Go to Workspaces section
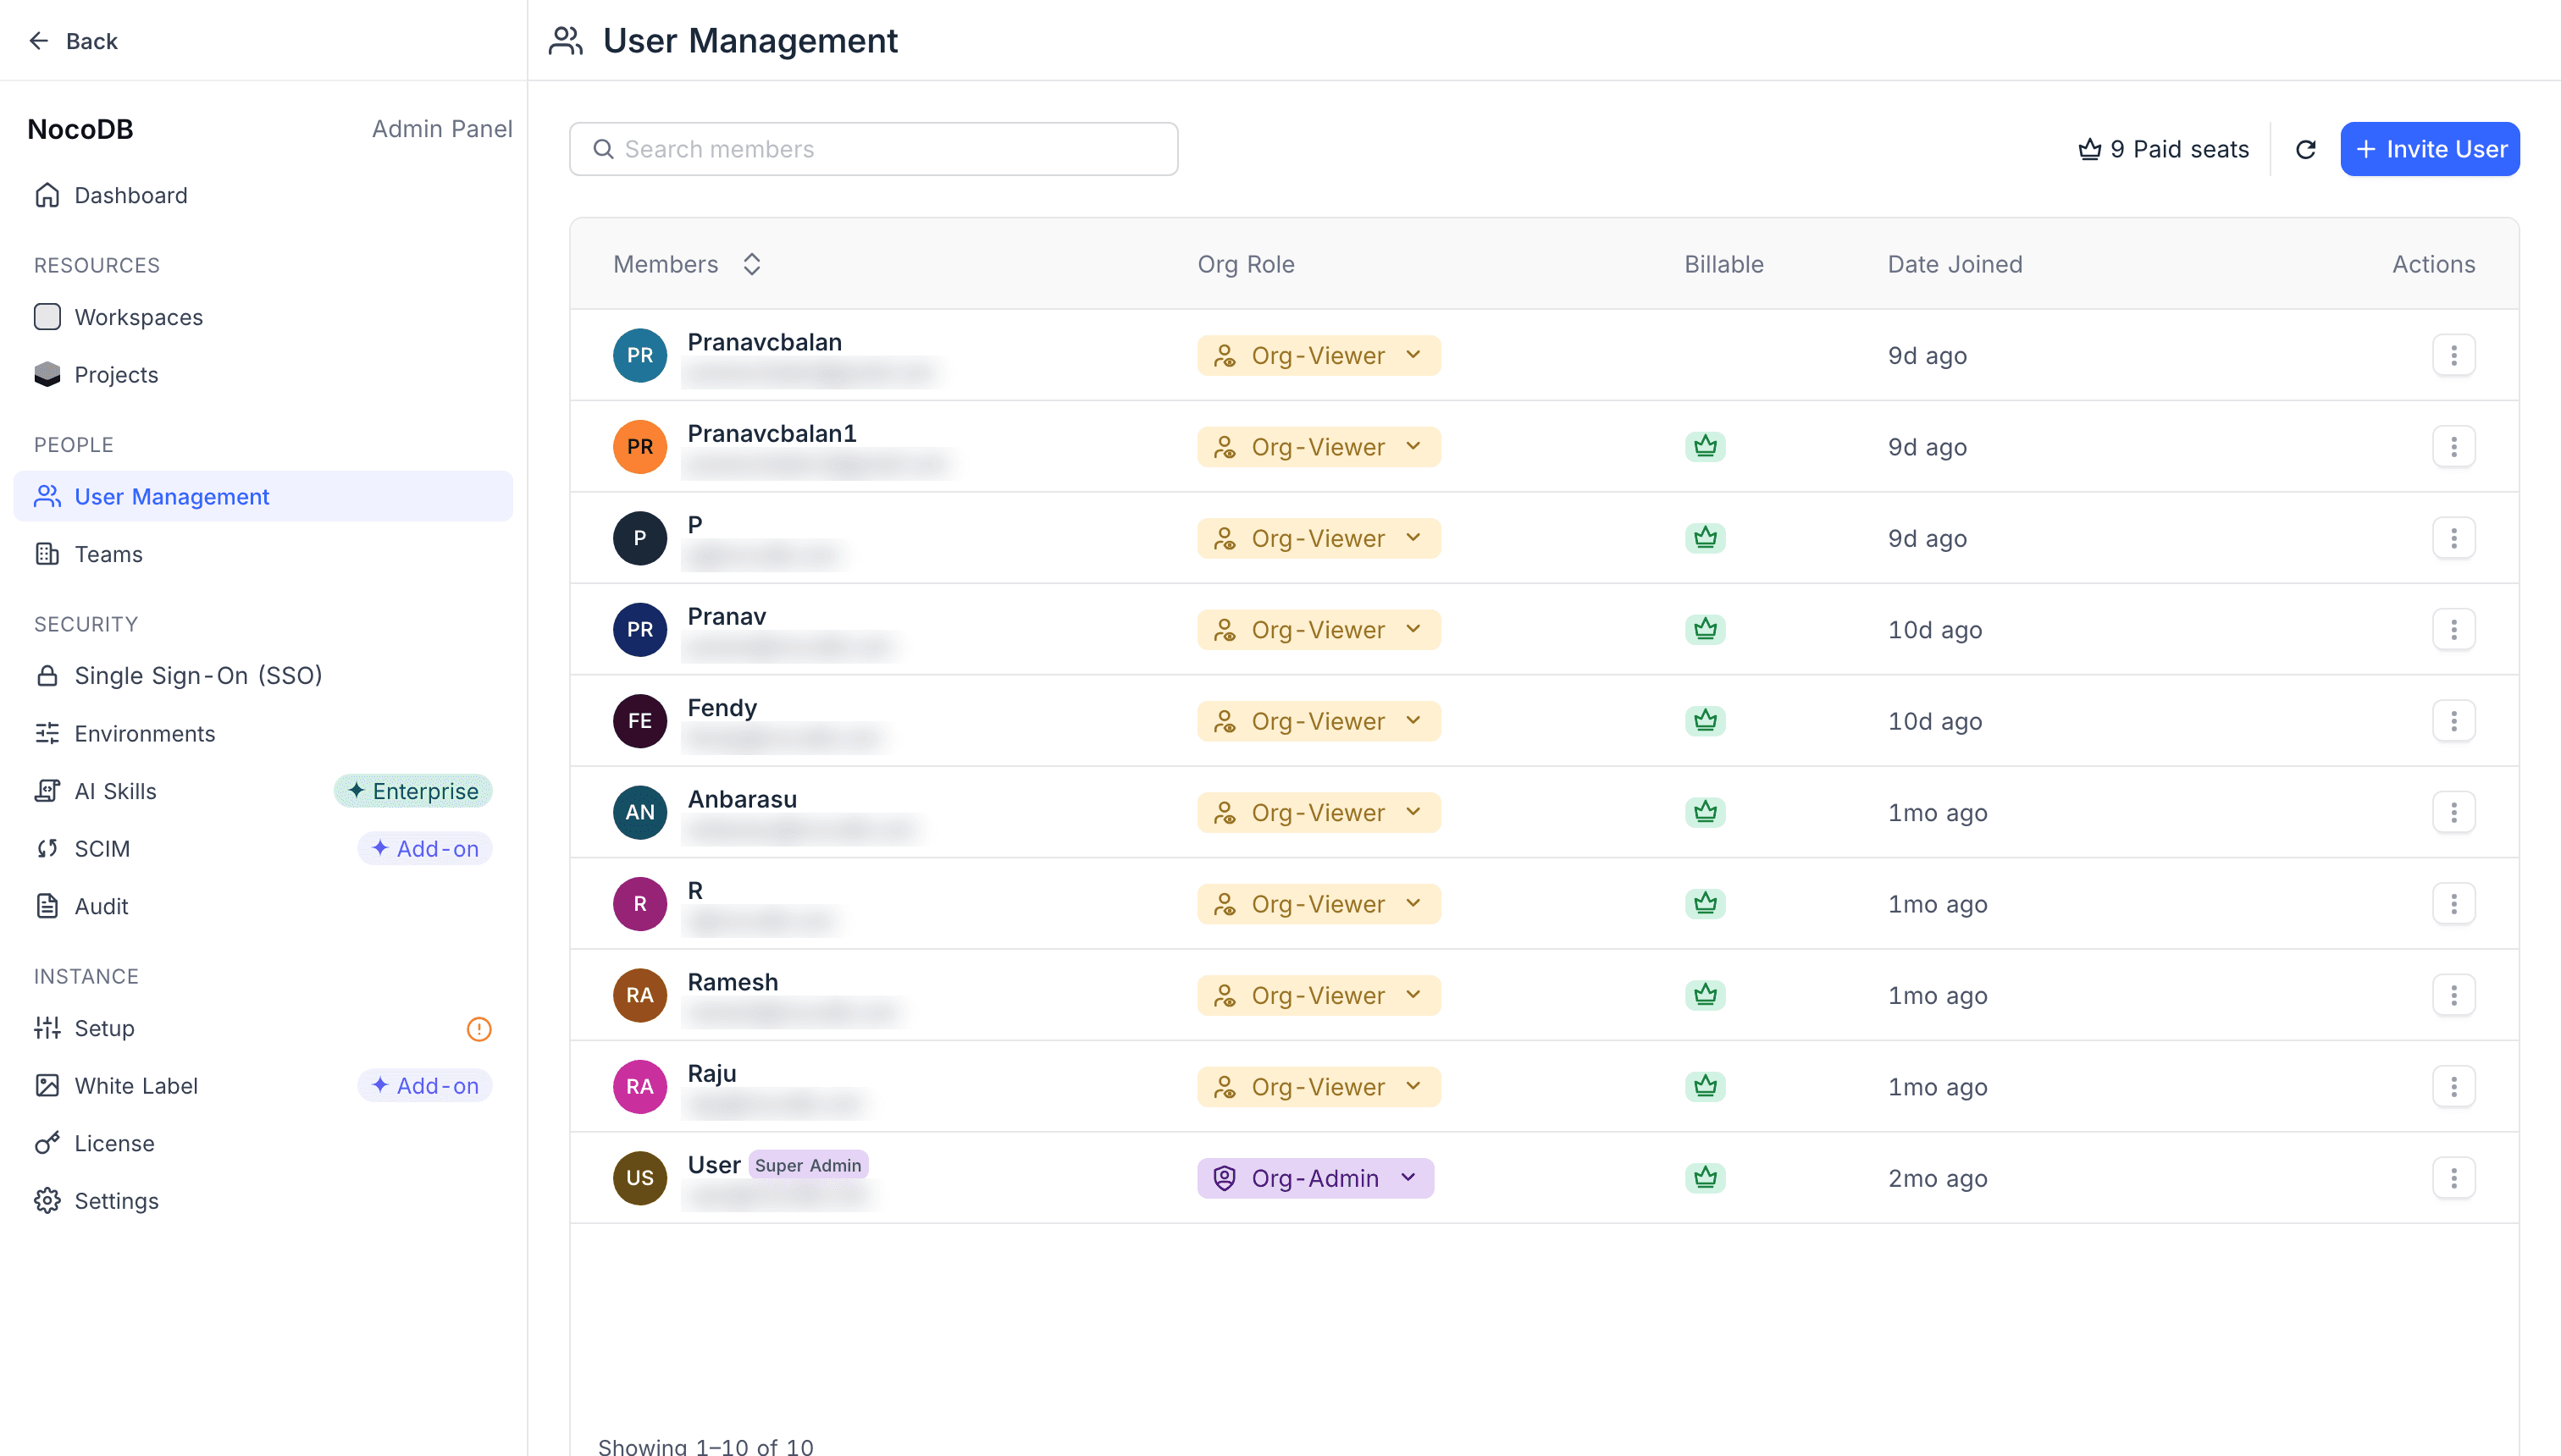2561x1456 pixels. click(263, 317)
